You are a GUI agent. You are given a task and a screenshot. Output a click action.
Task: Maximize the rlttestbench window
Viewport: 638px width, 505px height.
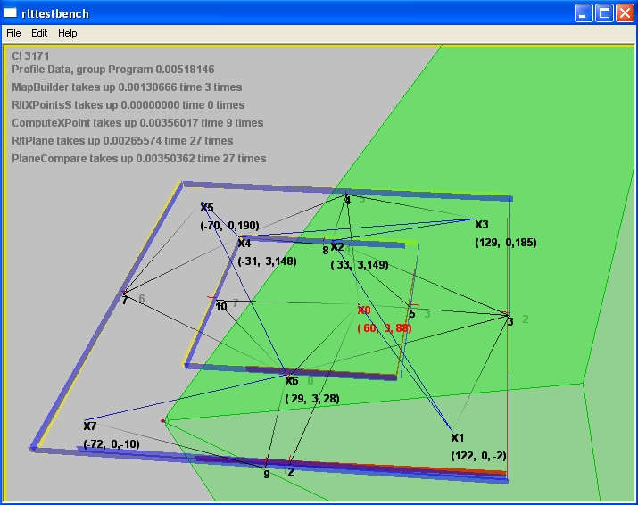tap(603, 13)
